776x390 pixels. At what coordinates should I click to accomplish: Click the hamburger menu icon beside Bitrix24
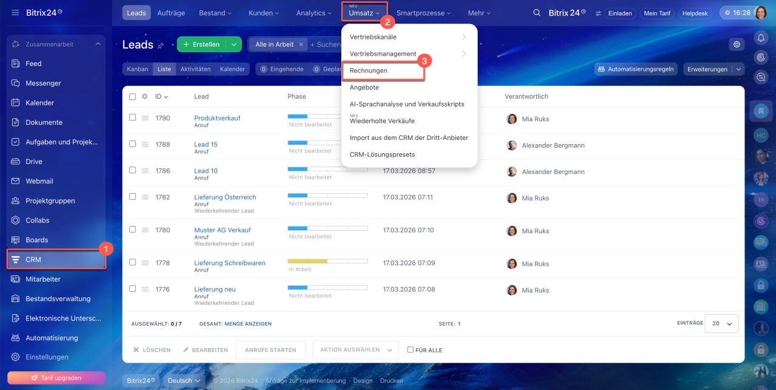tap(15, 13)
